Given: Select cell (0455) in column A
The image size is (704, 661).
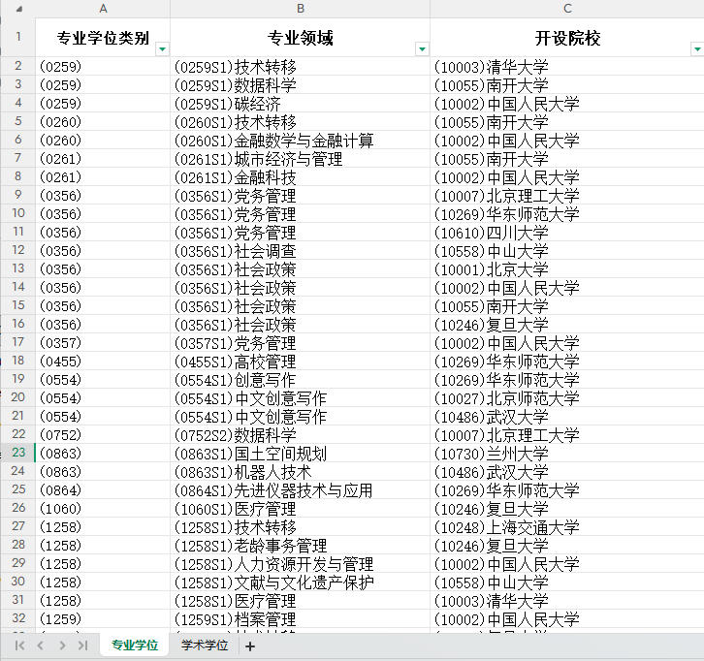Looking at the screenshot, I should [103, 361].
